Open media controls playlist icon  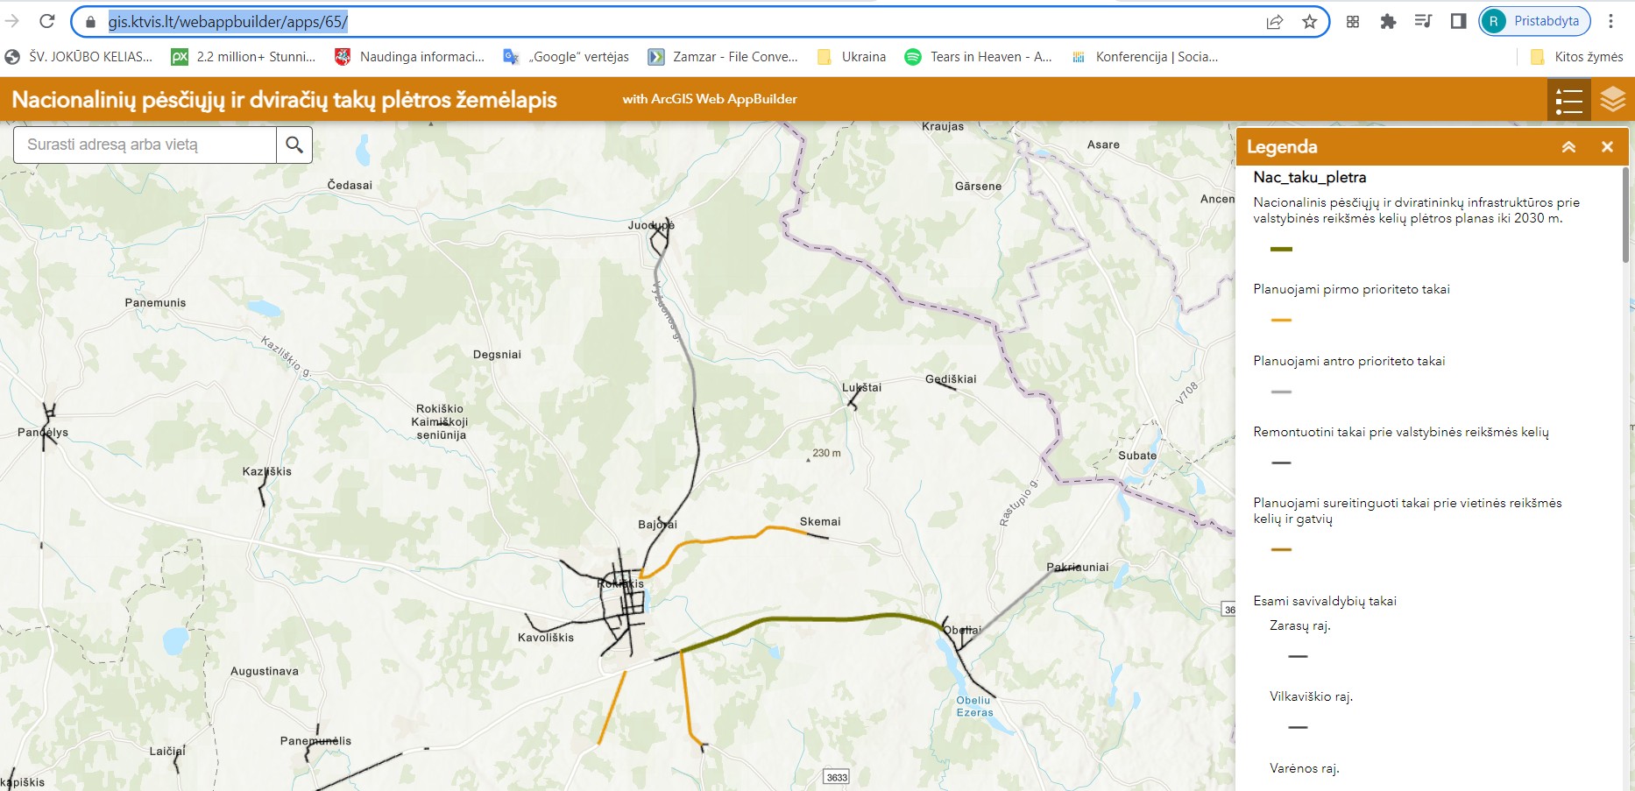click(1423, 22)
